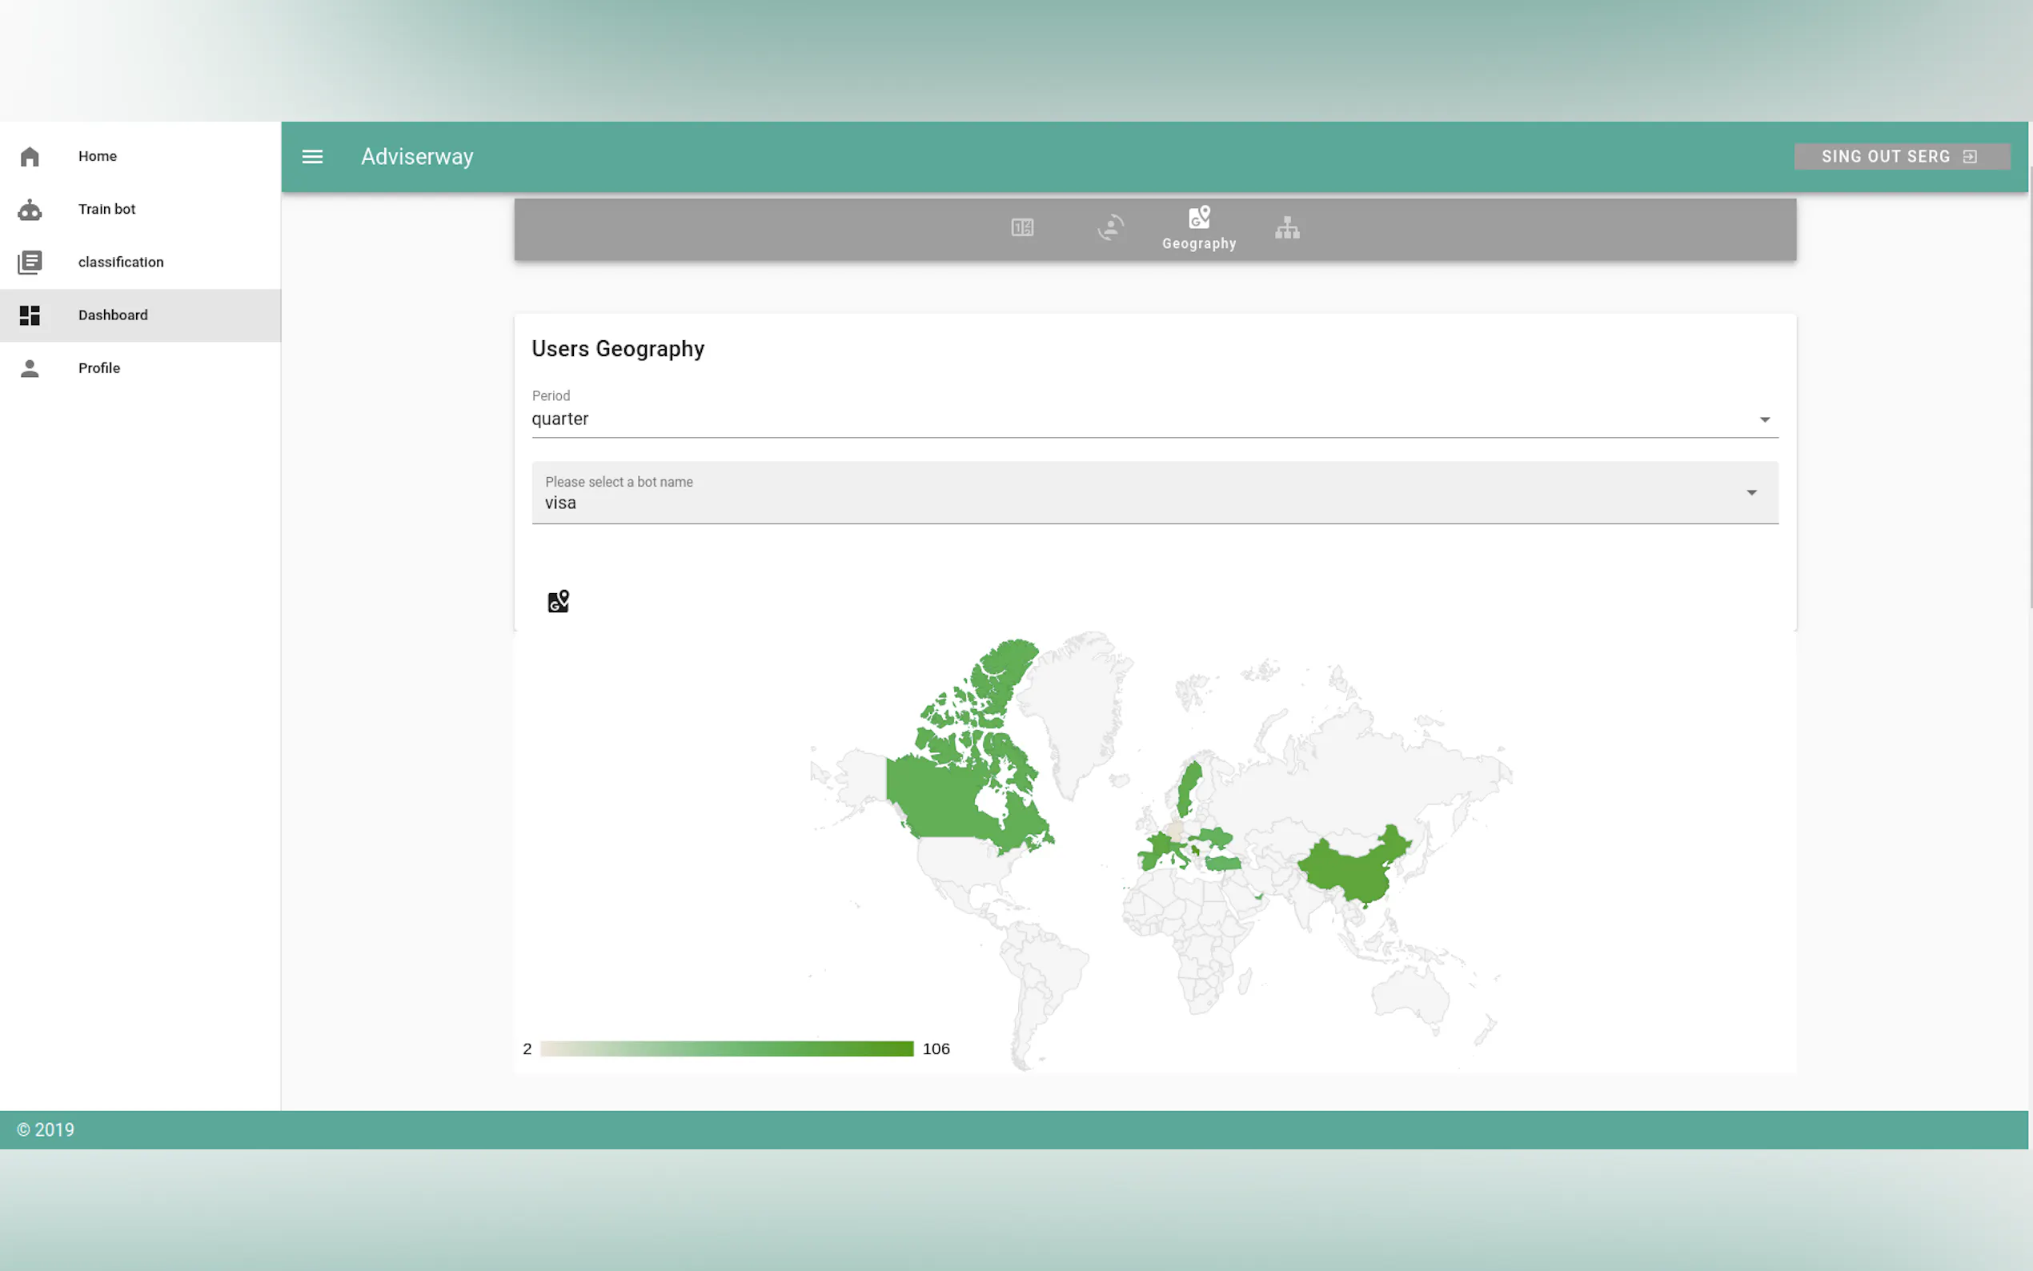Click the green color scale legend bar
Viewport: 2033px width, 1271px height.
coord(726,1048)
